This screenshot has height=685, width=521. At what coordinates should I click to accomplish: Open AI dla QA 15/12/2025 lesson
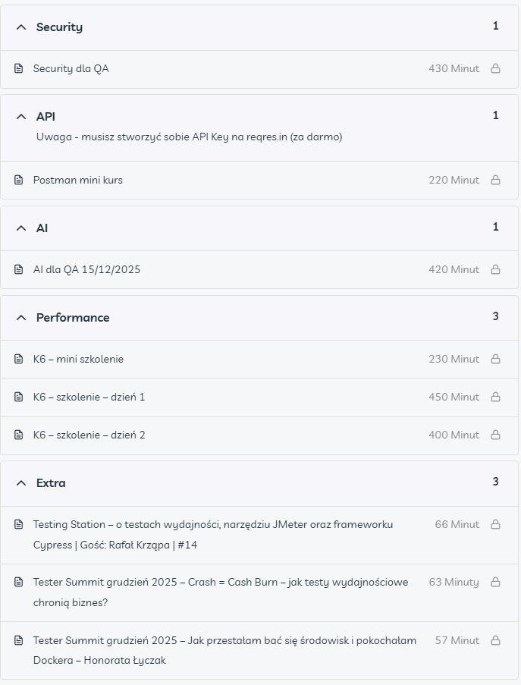(86, 269)
